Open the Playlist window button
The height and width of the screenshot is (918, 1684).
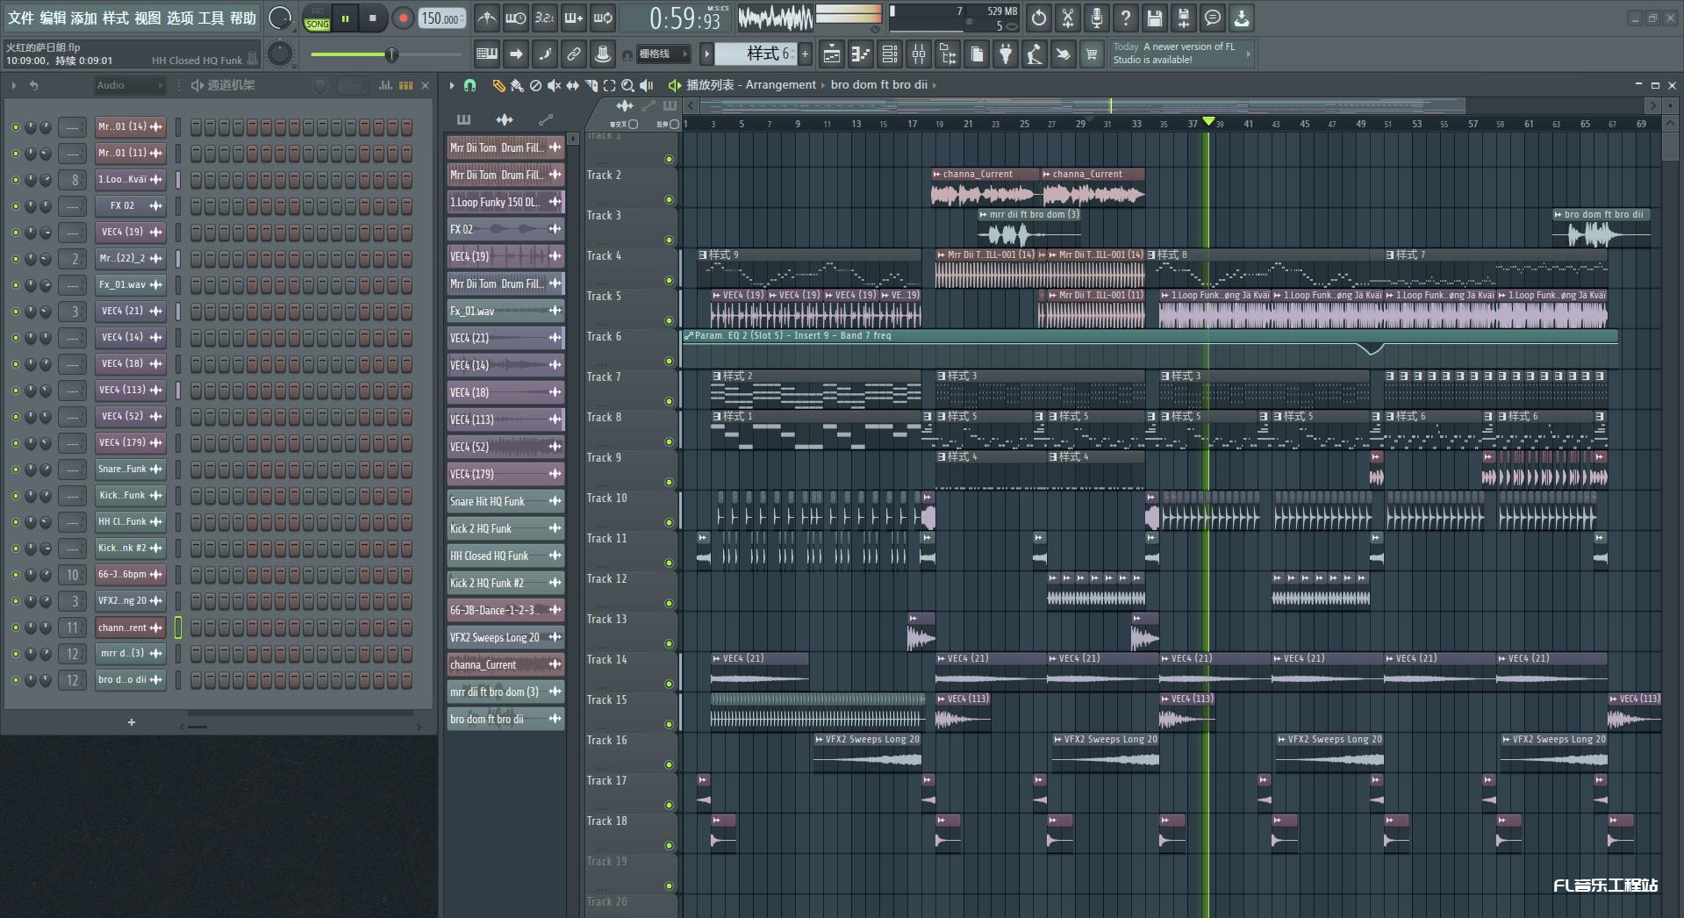coord(831,54)
